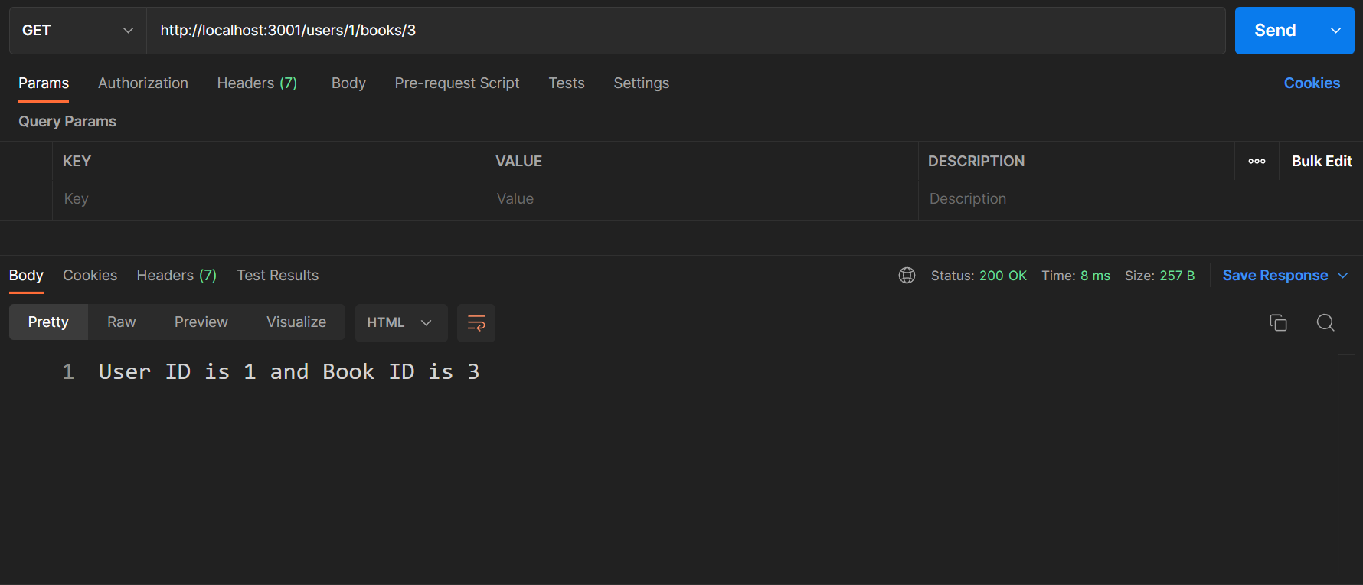Image resolution: width=1363 pixels, height=585 pixels.
Task: Open the request Headers (7) tab
Action: [x=257, y=83]
